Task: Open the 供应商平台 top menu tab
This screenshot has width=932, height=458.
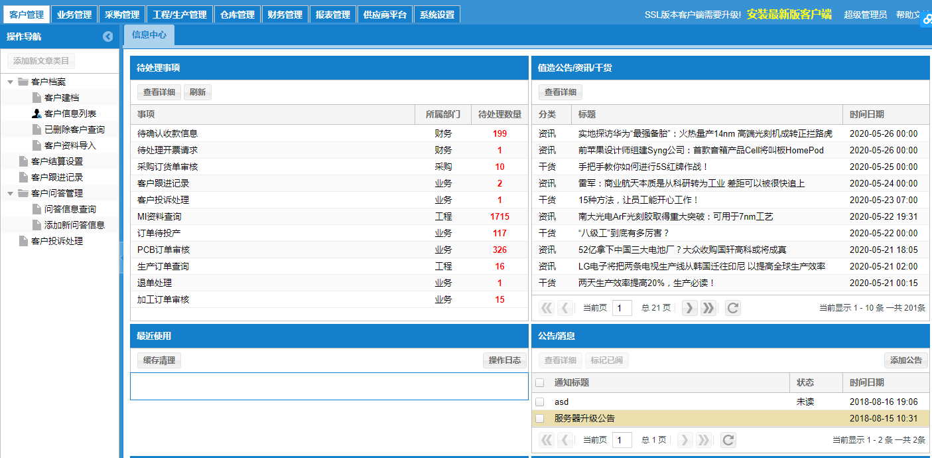Action: (385, 15)
